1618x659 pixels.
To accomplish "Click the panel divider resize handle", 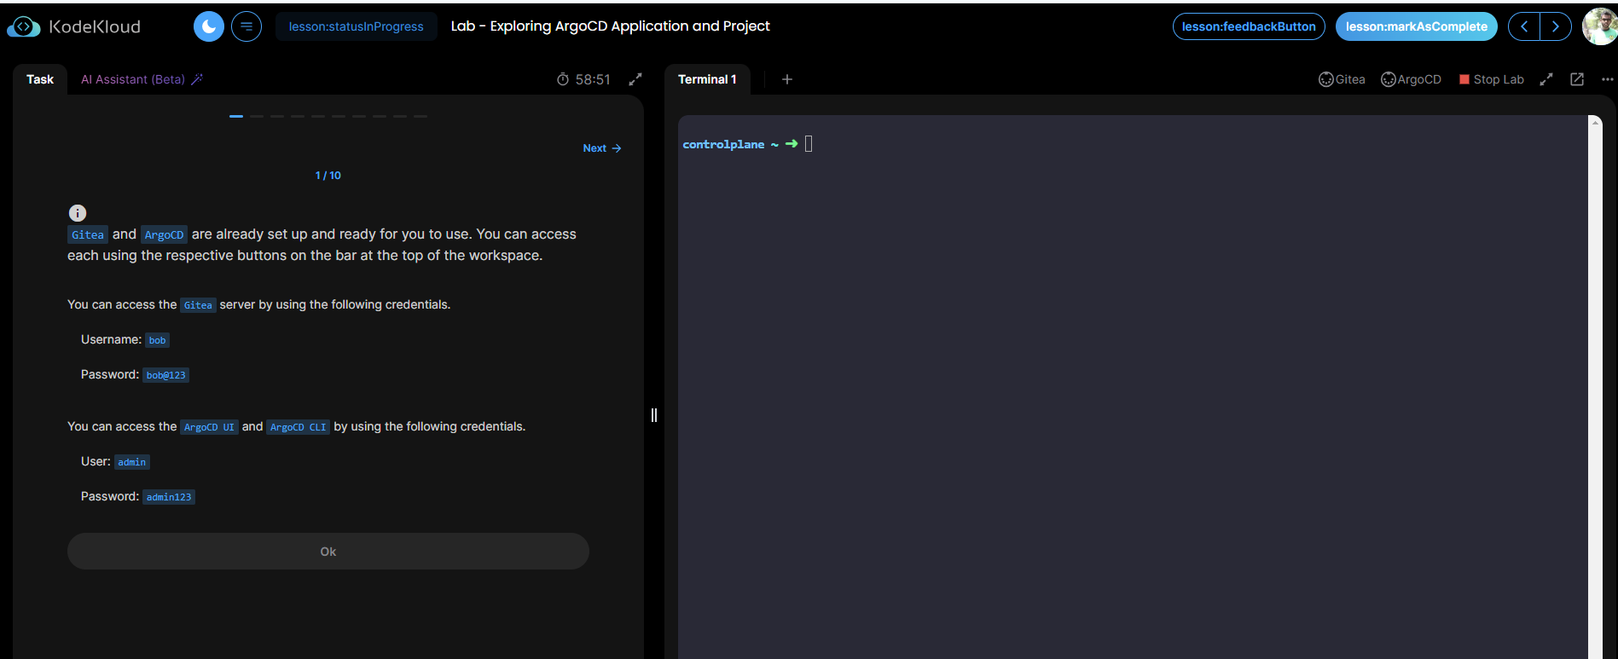I will point(654,415).
